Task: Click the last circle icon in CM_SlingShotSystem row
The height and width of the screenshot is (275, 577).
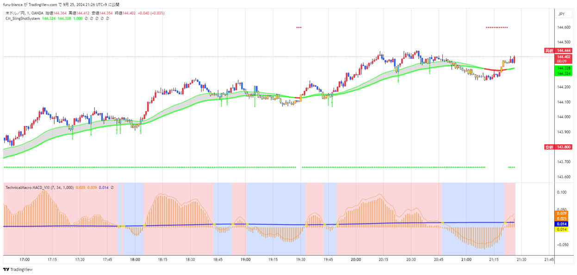Action: (x=108, y=19)
